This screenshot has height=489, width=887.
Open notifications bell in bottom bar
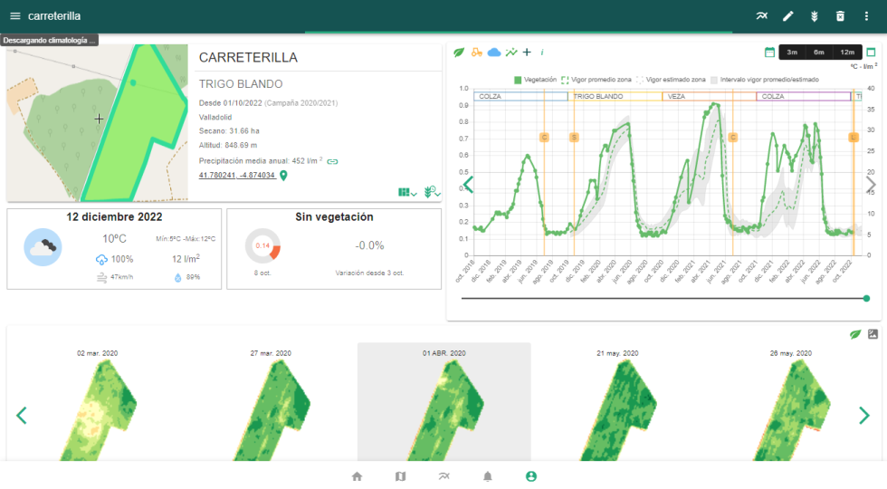click(x=488, y=476)
